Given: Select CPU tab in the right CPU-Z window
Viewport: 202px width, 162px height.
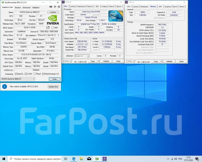Looking at the screenshot, I should (x=128, y=7).
